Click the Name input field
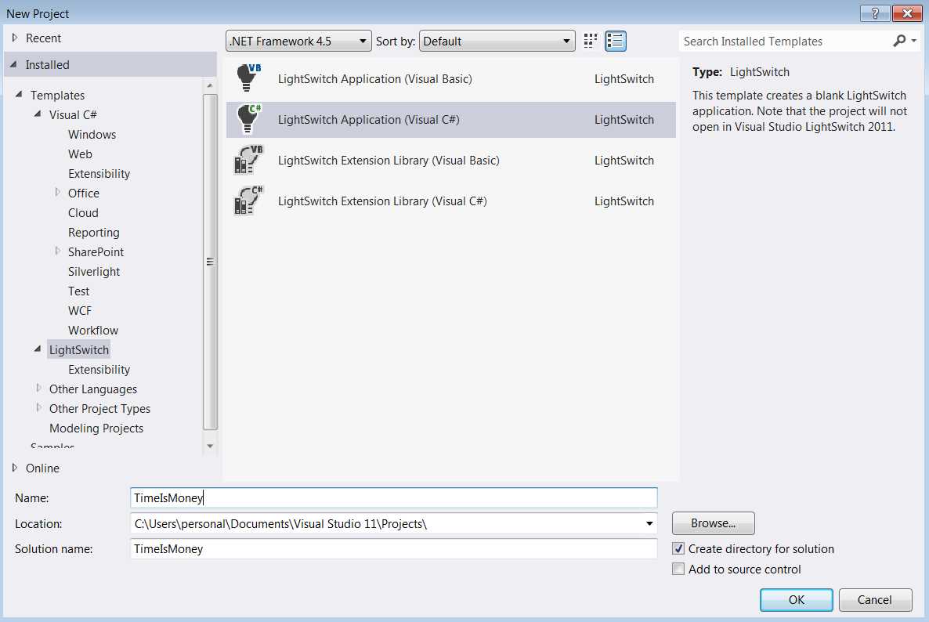Screen dimensions: 929x622 pyautogui.click(x=393, y=497)
